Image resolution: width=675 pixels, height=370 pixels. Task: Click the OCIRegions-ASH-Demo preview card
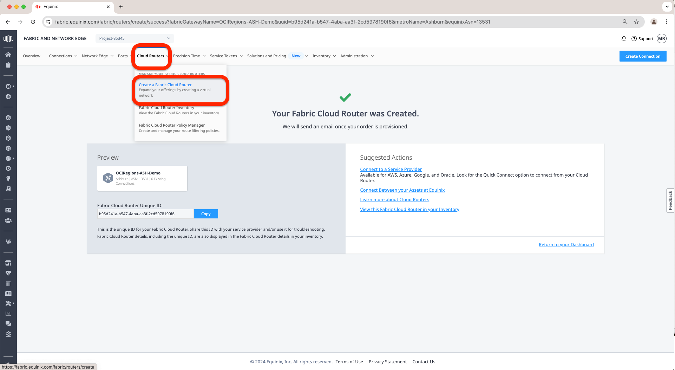coord(142,178)
